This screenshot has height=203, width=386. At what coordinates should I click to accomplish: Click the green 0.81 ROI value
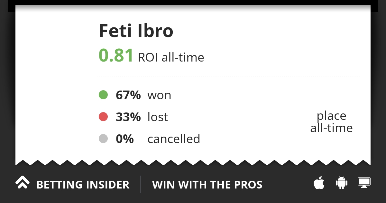pyautogui.click(x=116, y=55)
